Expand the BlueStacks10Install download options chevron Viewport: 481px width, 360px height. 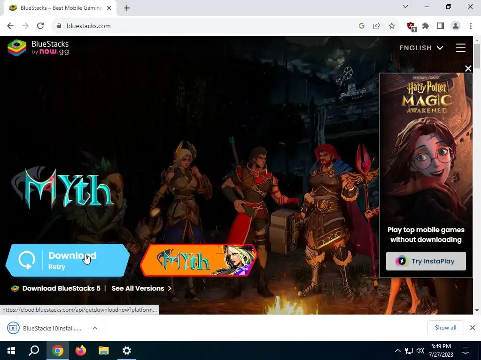point(95,328)
